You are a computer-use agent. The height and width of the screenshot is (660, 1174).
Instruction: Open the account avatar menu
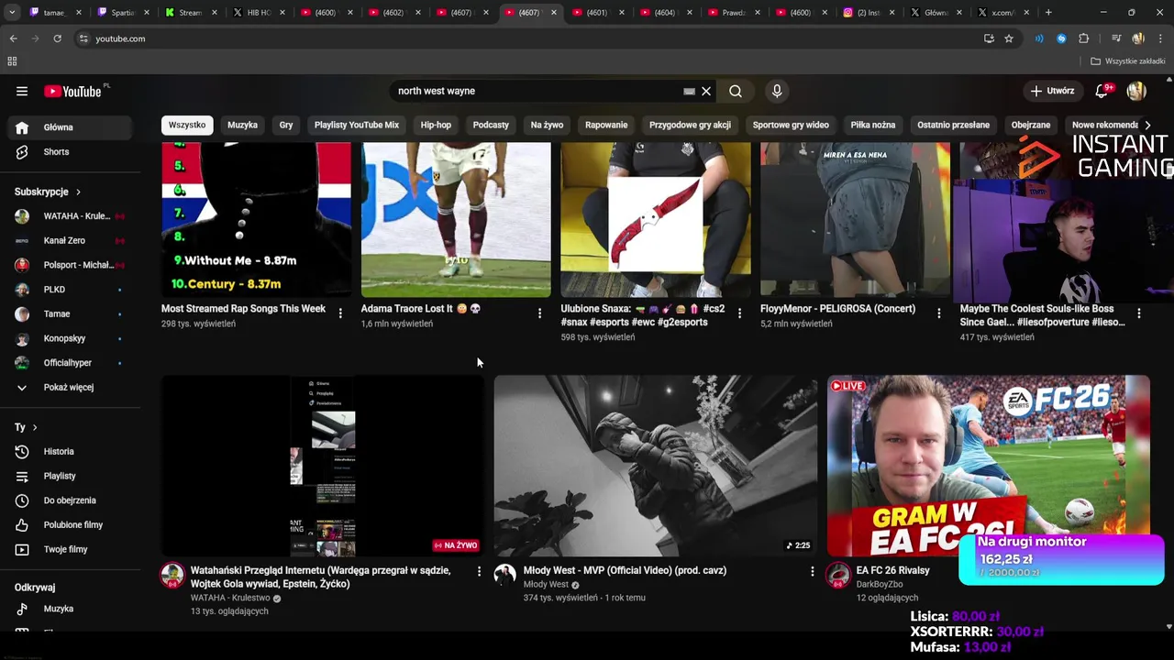(x=1136, y=91)
